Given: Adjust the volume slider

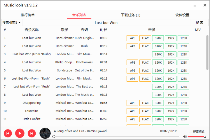Looking at the screenshot, I should click(196, 137).
